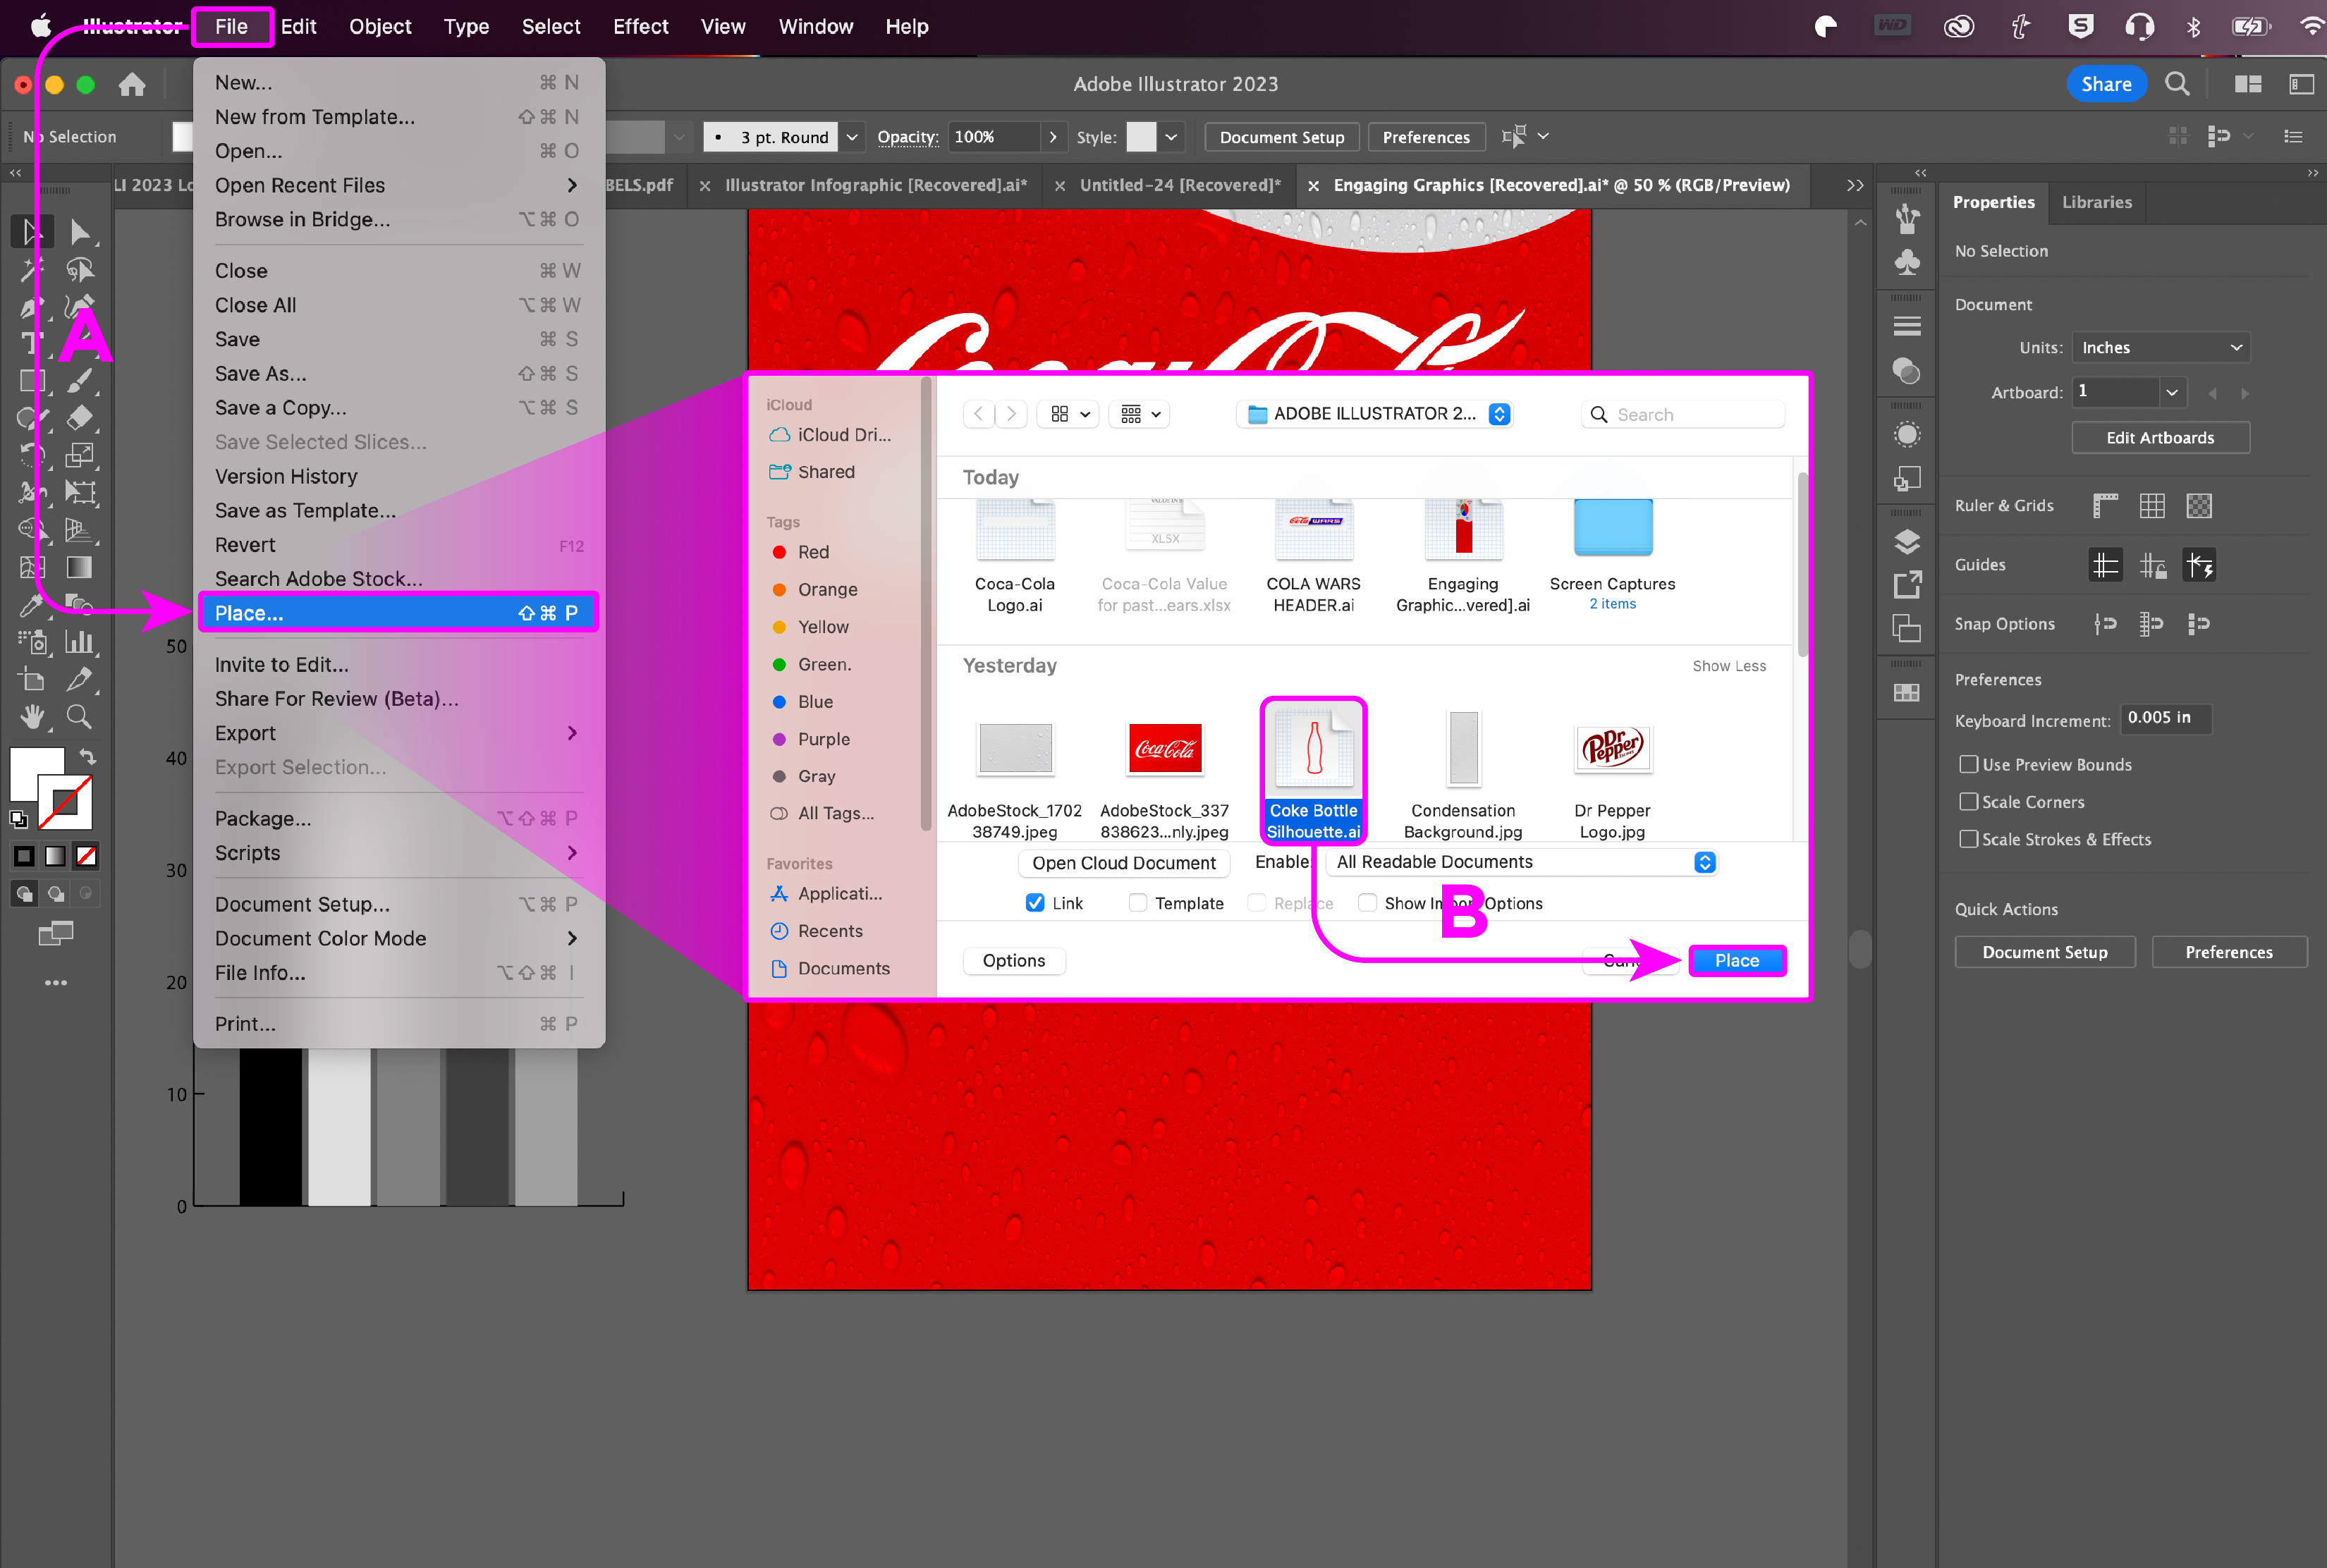
Task: Toggle the Scale Corners checkbox
Action: click(x=1968, y=802)
